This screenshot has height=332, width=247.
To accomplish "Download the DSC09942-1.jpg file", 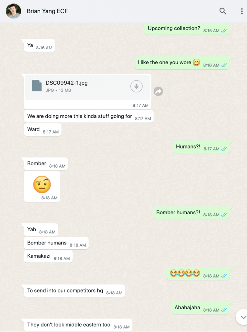I will coord(136,86).
